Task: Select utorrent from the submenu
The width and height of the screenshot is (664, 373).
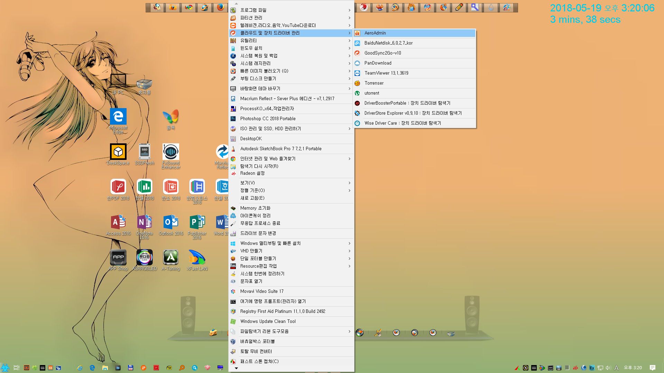Action: click(x=414, y=93)
